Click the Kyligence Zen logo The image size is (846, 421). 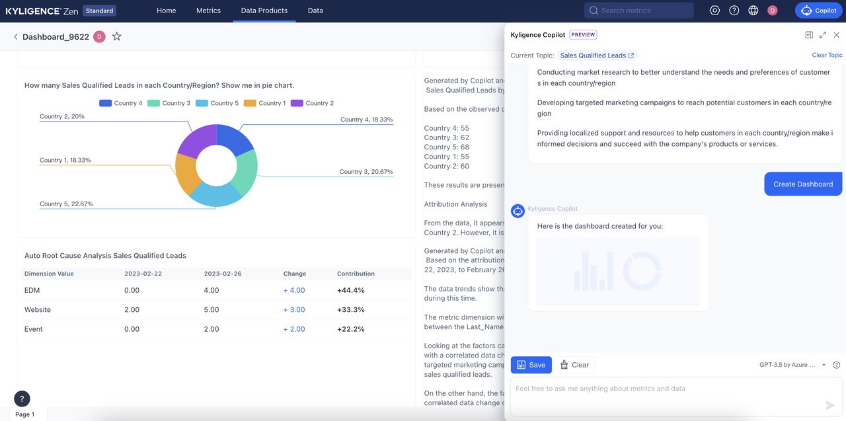click(38, 10)
